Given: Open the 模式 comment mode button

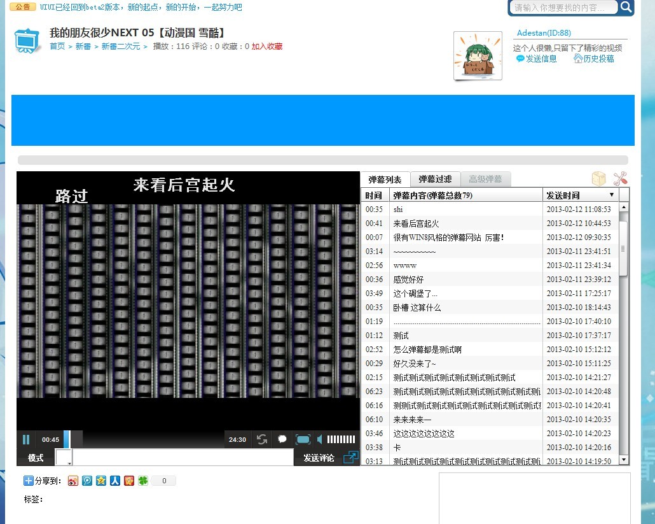Looking at the screenshot, I should (36, 458).
